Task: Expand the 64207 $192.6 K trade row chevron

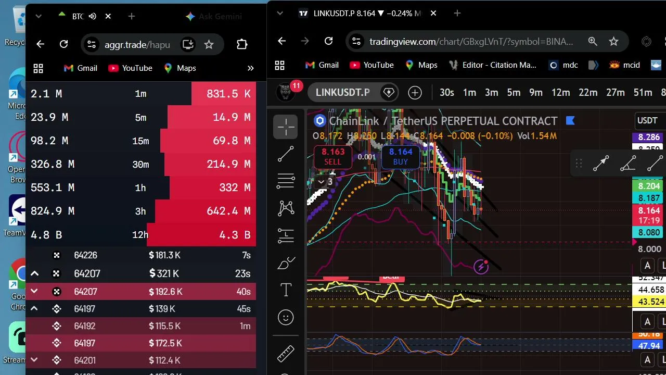Action: [34, 291]
